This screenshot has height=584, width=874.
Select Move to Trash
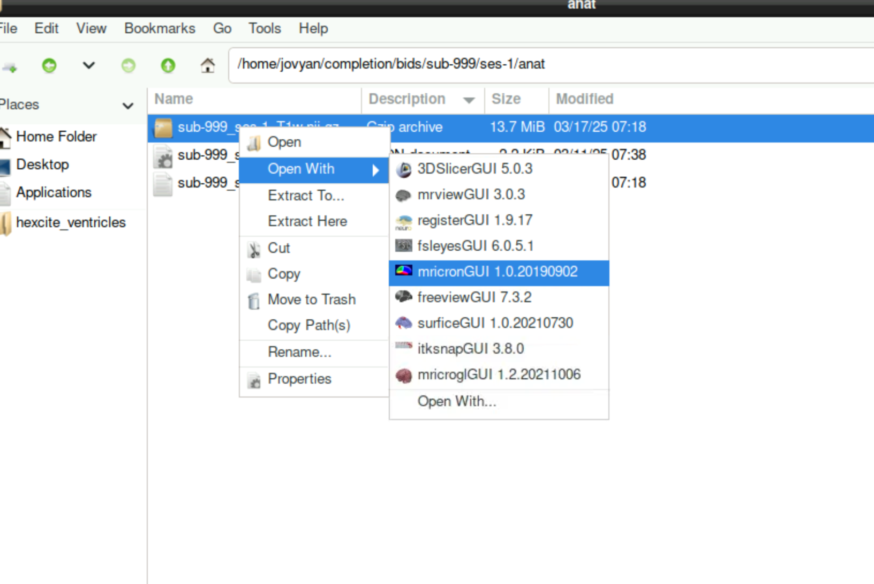[x=314, y=300]
